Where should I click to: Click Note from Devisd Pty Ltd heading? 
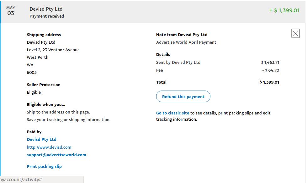pyautogui.click(x=182, y=35)
